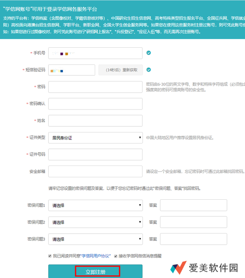The image size is (245, 278).
Task: Toggle the 我已阅读并同意 agreement checkbox
Action: coord(50,256)
